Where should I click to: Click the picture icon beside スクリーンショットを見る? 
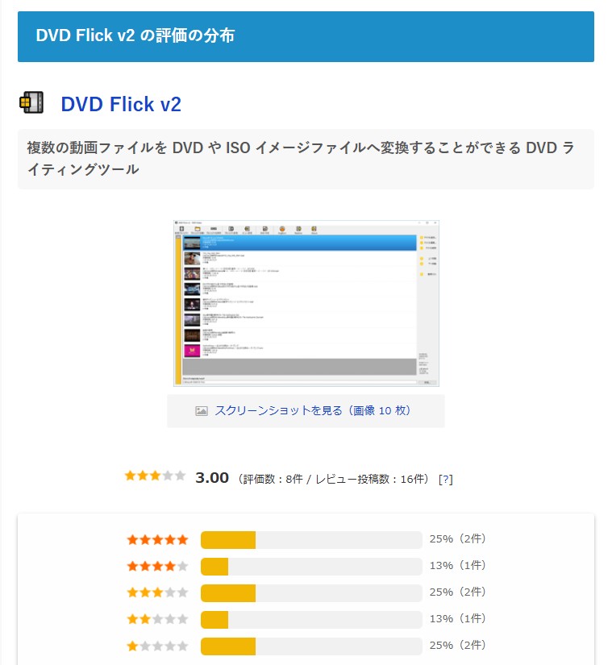pyautogui.click(x=202, y=411)
